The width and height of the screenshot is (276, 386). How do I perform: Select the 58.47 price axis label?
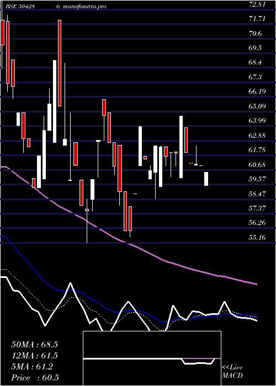[257, 194]
